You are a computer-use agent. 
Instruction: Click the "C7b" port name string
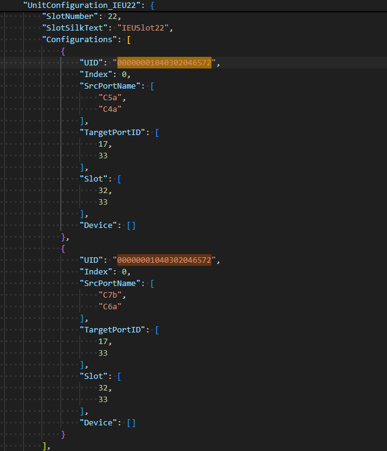111,295
